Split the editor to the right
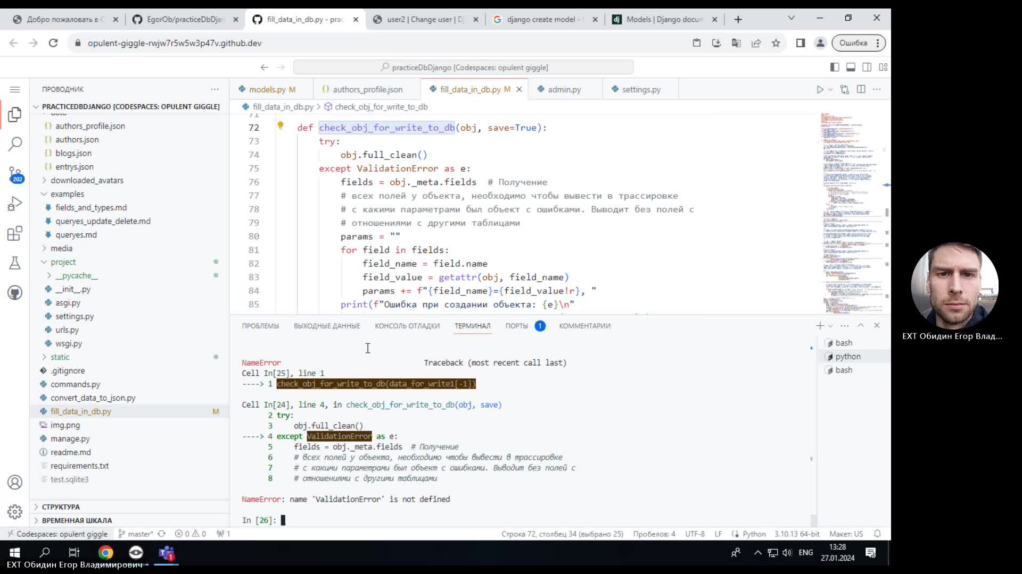This screenshot has height=574, width=1022. pos(861,89)
